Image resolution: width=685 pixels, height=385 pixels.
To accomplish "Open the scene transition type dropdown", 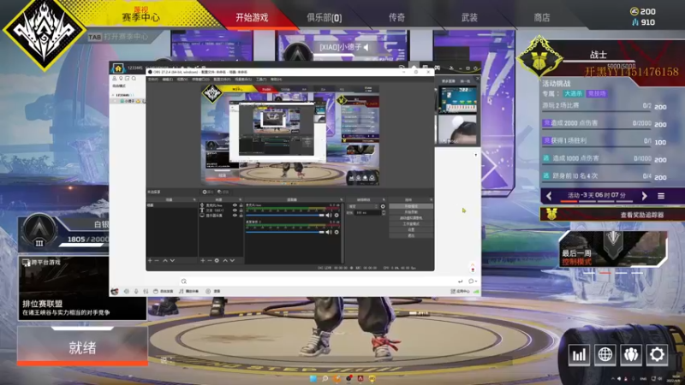I will click(362, 206).
